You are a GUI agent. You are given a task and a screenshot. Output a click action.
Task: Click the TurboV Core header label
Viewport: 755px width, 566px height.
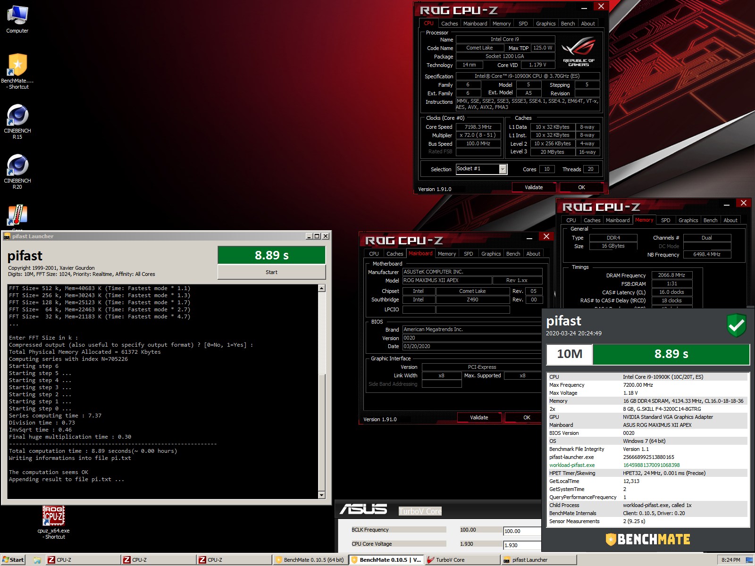click(x=420, y=511)
